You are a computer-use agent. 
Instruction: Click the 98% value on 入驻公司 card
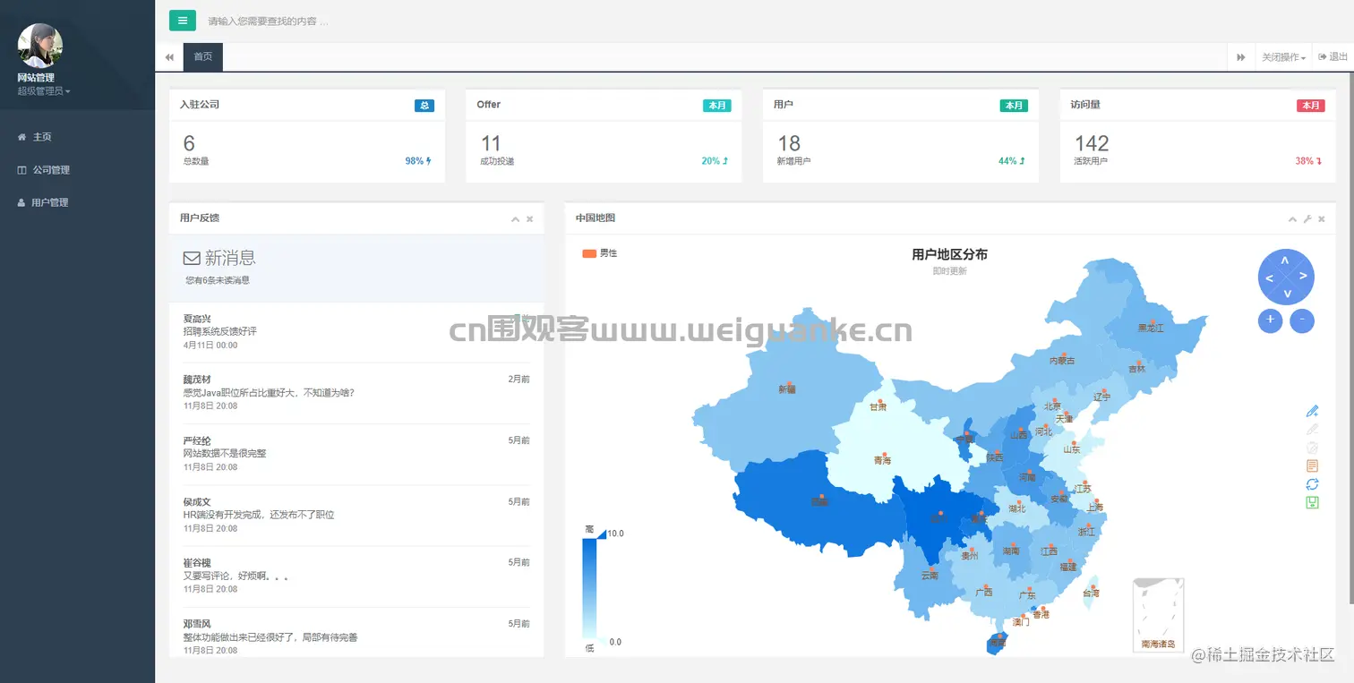415,161
